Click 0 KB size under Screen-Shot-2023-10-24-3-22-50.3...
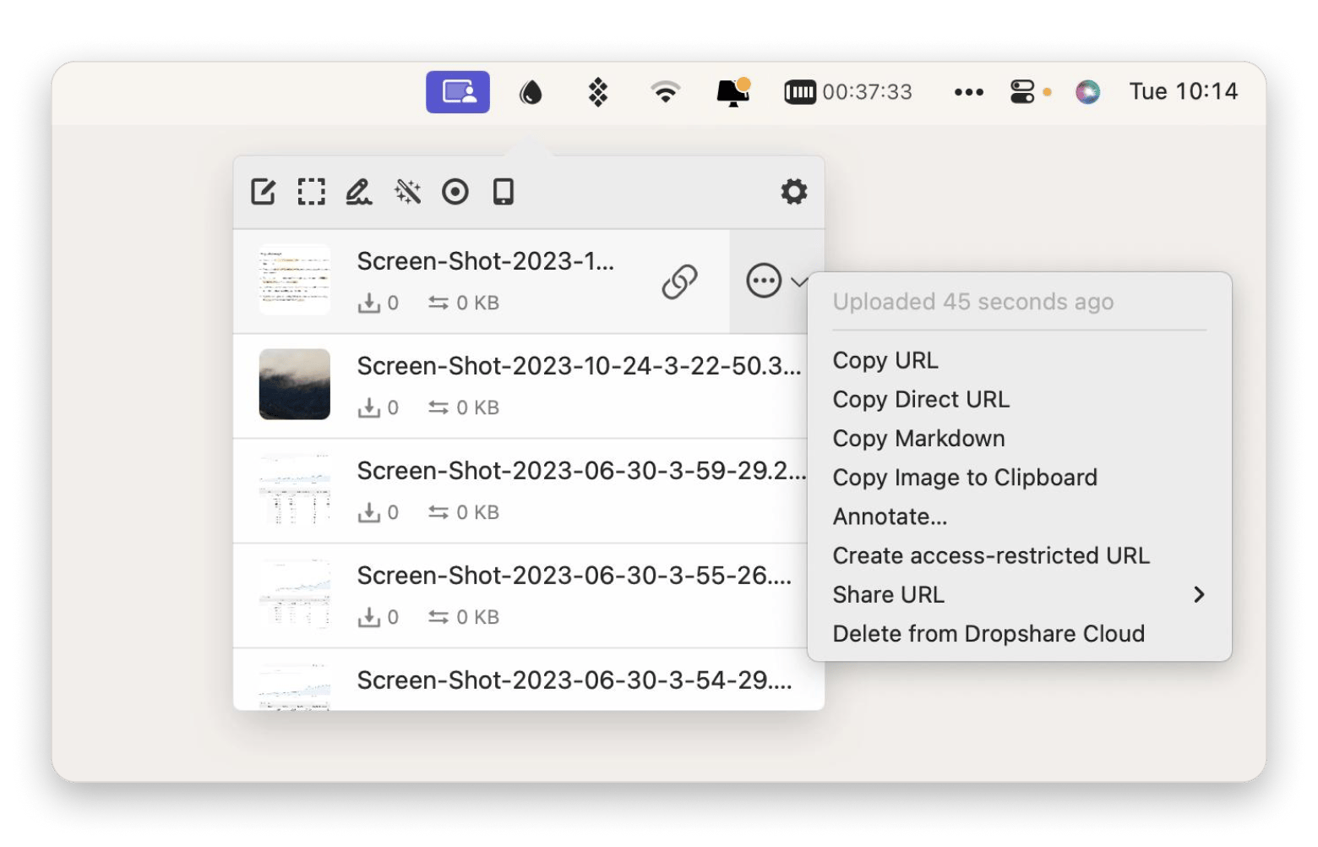Image resolution: width=1318 pixels, height=847 pixels. pyautogui.click(x=463, y=407)
